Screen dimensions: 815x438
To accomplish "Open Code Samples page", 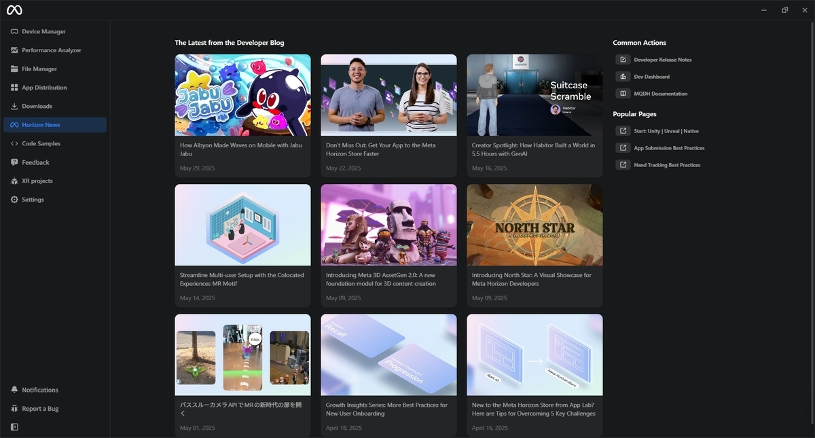I will [55, 144].
